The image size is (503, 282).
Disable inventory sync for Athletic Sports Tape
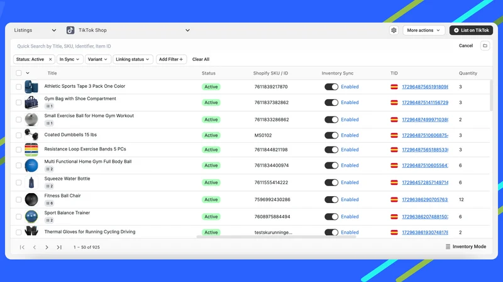(331, 86)
